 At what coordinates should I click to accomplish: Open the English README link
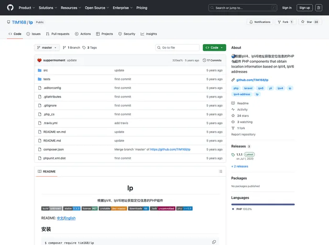pyautogui.click(x=70, y=218)
